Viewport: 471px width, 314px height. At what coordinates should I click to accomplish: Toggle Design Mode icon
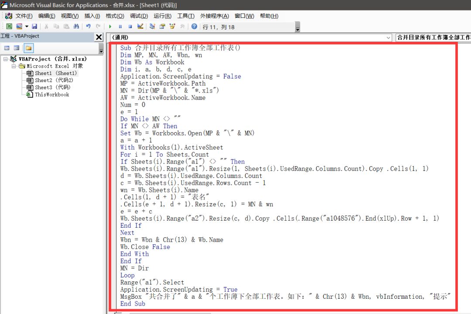pos(140,27)
